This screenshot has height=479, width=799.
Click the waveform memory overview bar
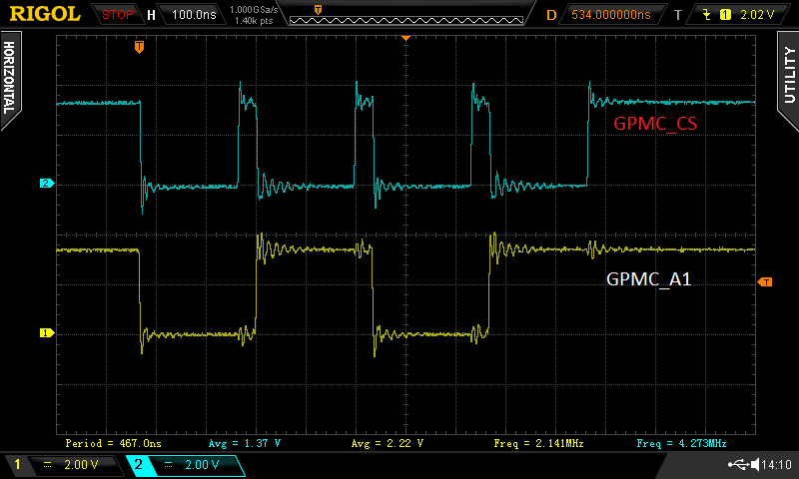pos(406,20)
